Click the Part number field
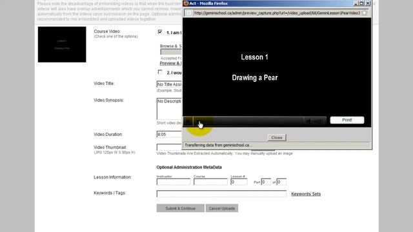 [x=266, y=182]
